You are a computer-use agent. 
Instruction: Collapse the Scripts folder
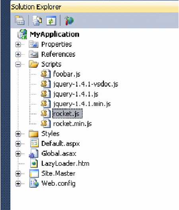[18, 64]
